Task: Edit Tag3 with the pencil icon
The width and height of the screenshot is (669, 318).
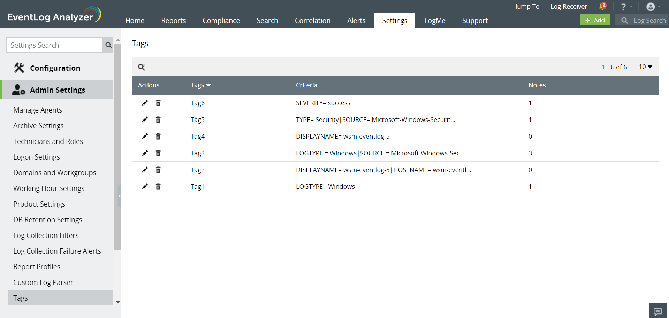Action: pyautogui.click(x=145, y=153)
